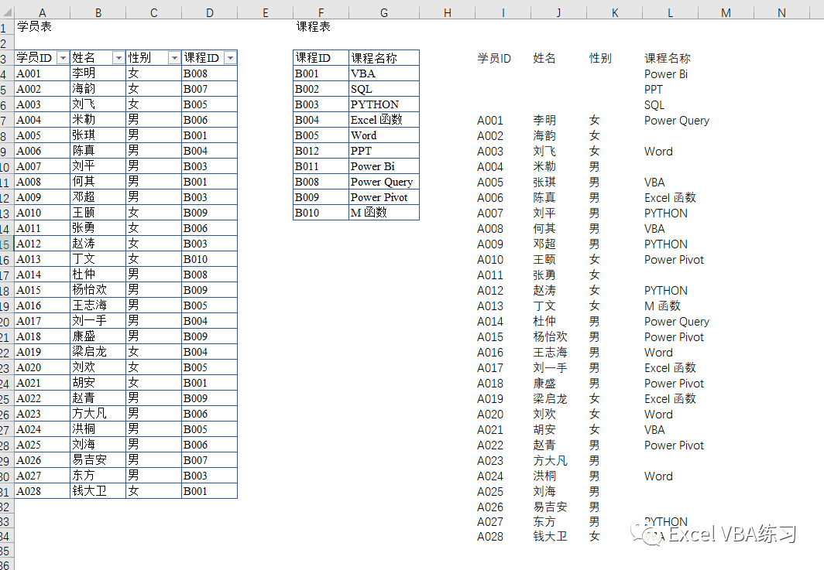Select name cell 李明 in student table
The height and width of the screenshot is (570, 824).
click(x=98, y=73)
